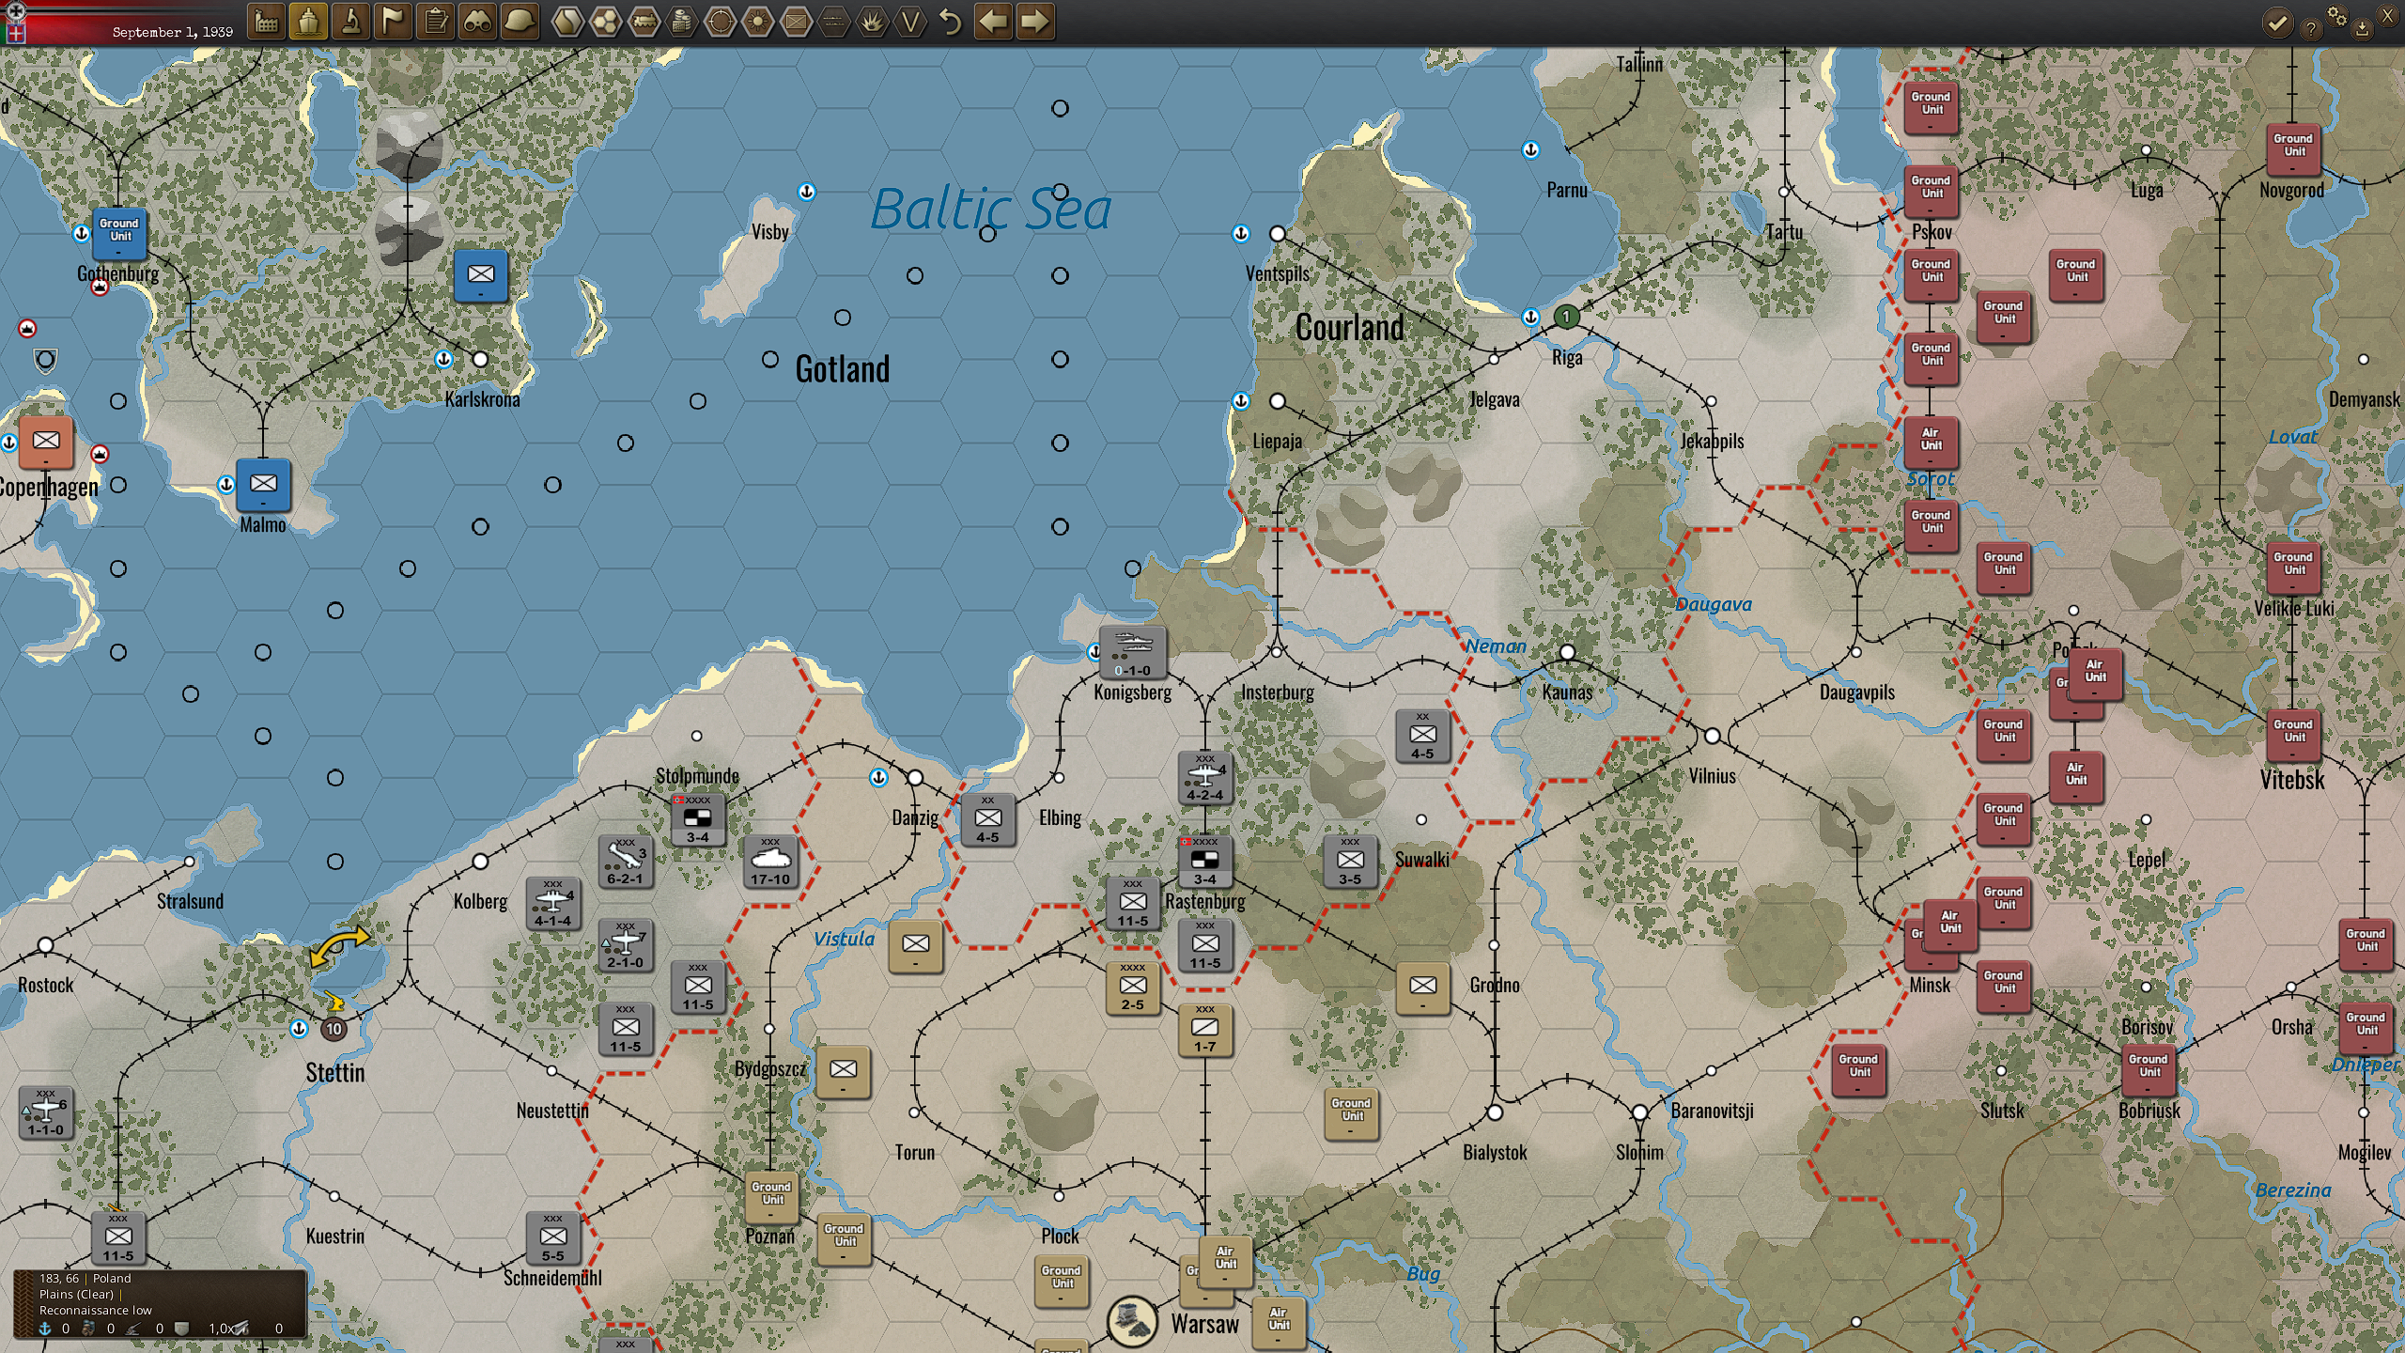Select the blue Ground Unit at Gothenburg

click(x=119, y=233)
